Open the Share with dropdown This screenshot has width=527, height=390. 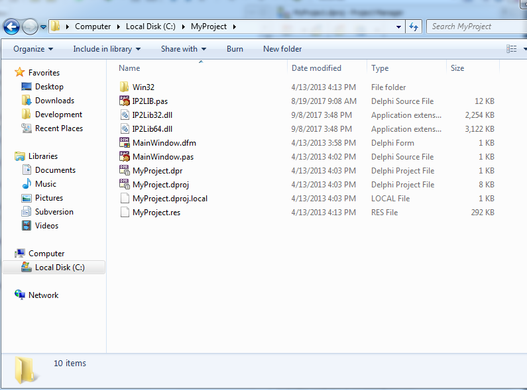(x=183, y=49)
